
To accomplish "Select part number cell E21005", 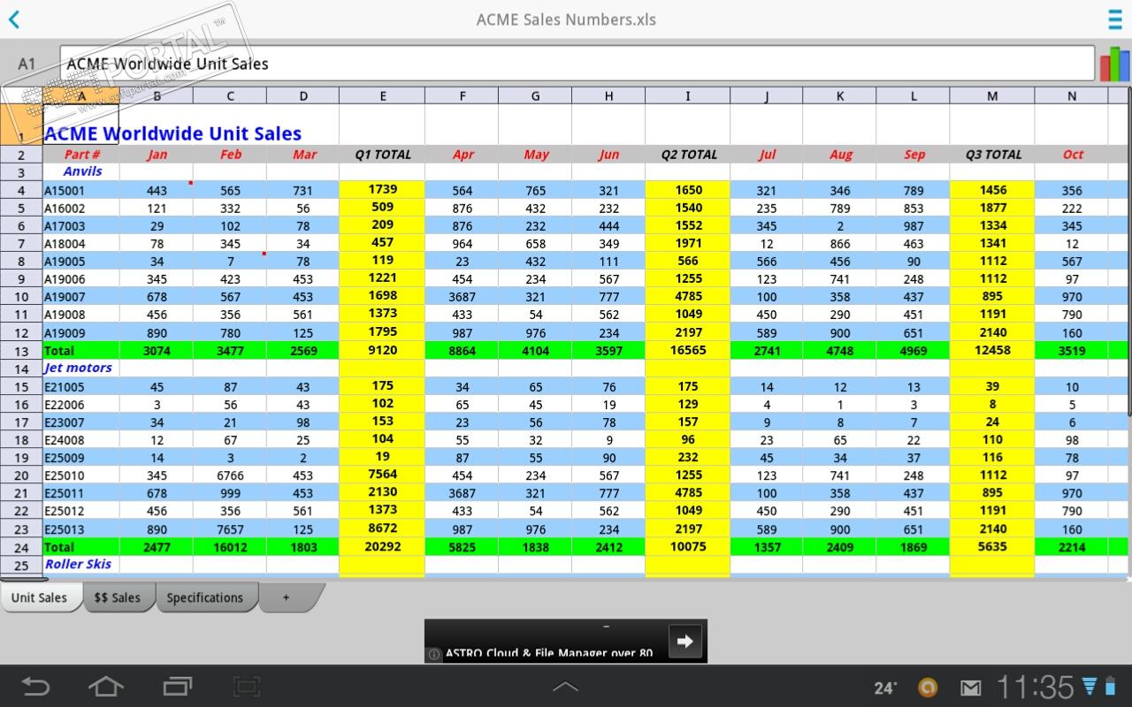I will pyautogui.click(x=81, y=387).
